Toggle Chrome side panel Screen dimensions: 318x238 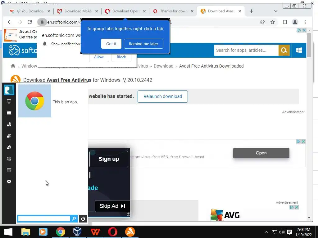tap(285, 22)
